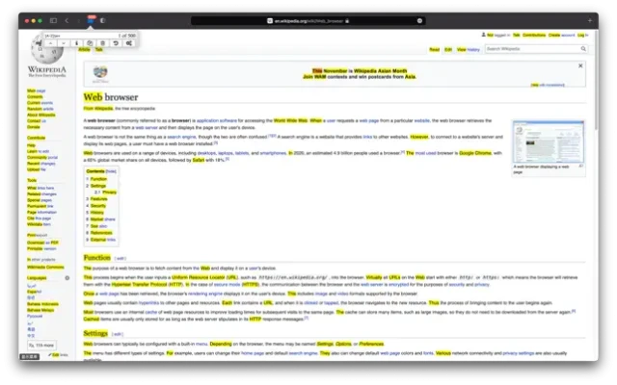617x385 pixels.
Task: Open Cite this page link
Action: tap(39, 218)
